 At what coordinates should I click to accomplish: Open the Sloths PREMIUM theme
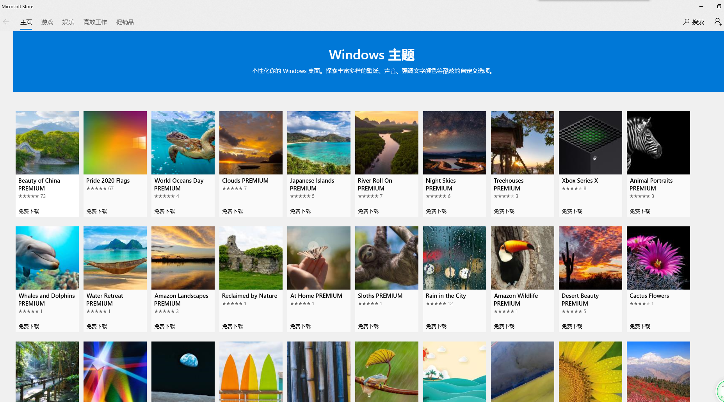tap(386, 258)
